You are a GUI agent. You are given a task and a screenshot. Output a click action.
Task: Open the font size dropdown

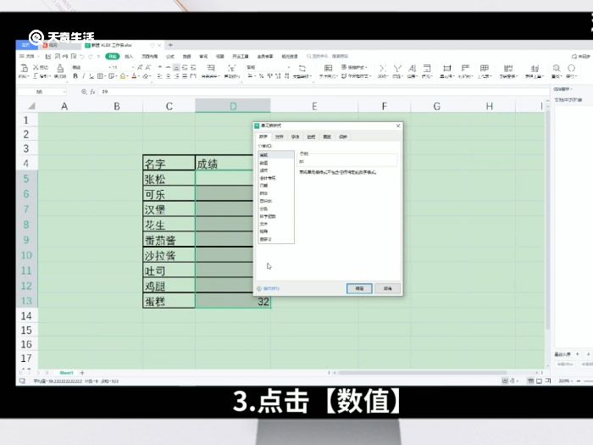pos(133,67)
